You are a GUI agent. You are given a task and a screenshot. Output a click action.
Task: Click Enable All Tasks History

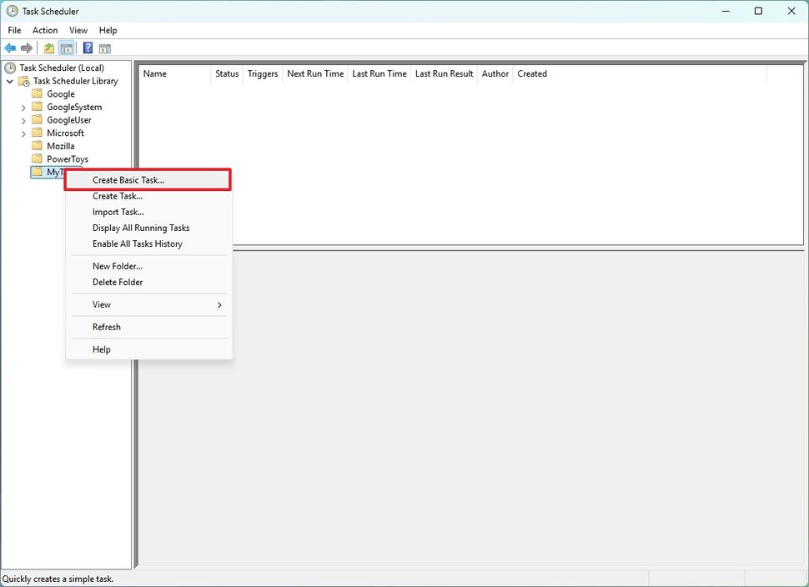pyautogui.click(x=137, y=244)
